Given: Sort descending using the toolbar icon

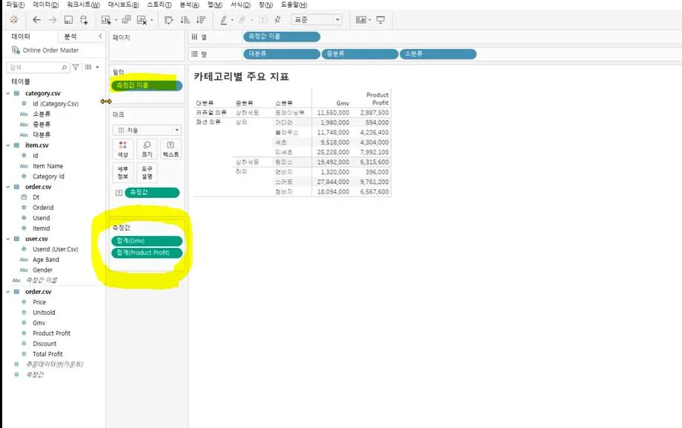Looking at the screenshot, I should click(201, 19).
